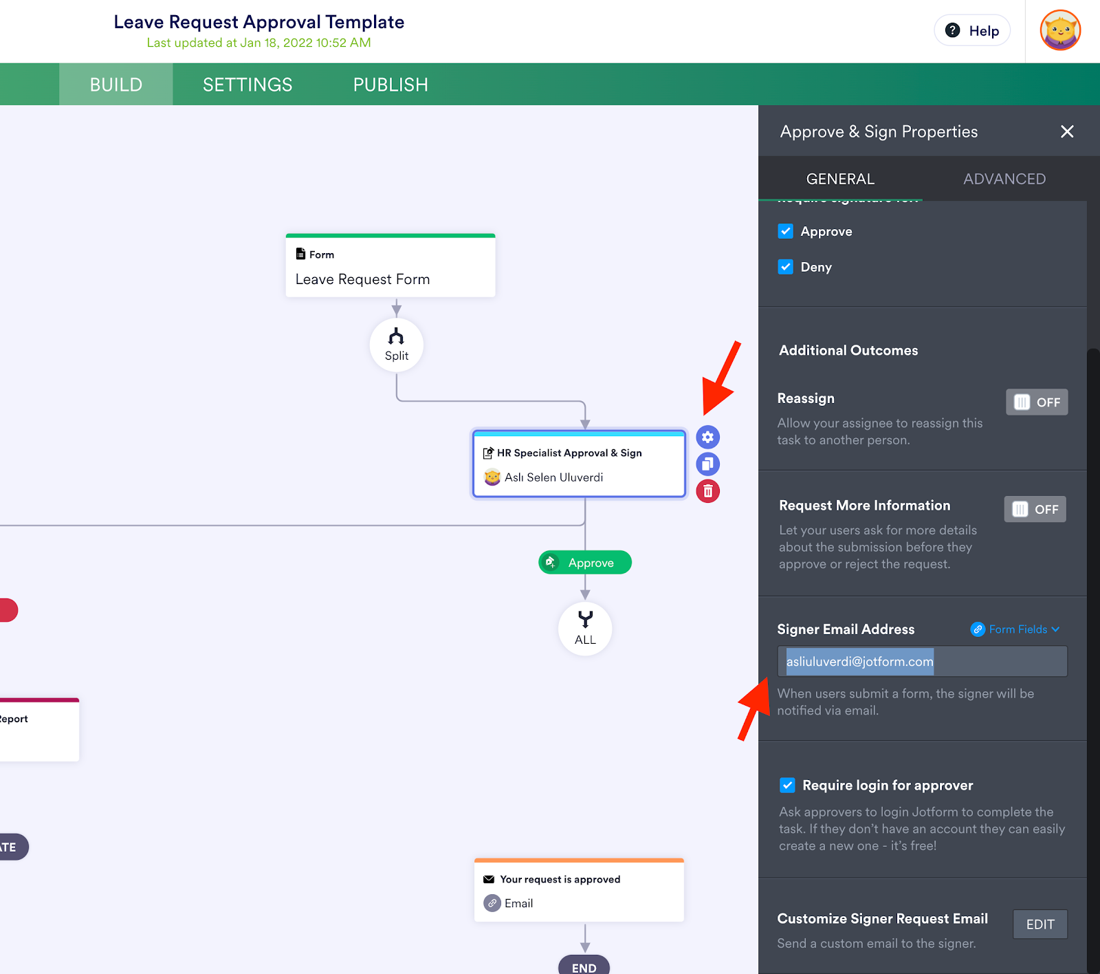Open settings gear on HR Specialist node
This screenshot has height=974, width=1100.
(x=707, y=437)
